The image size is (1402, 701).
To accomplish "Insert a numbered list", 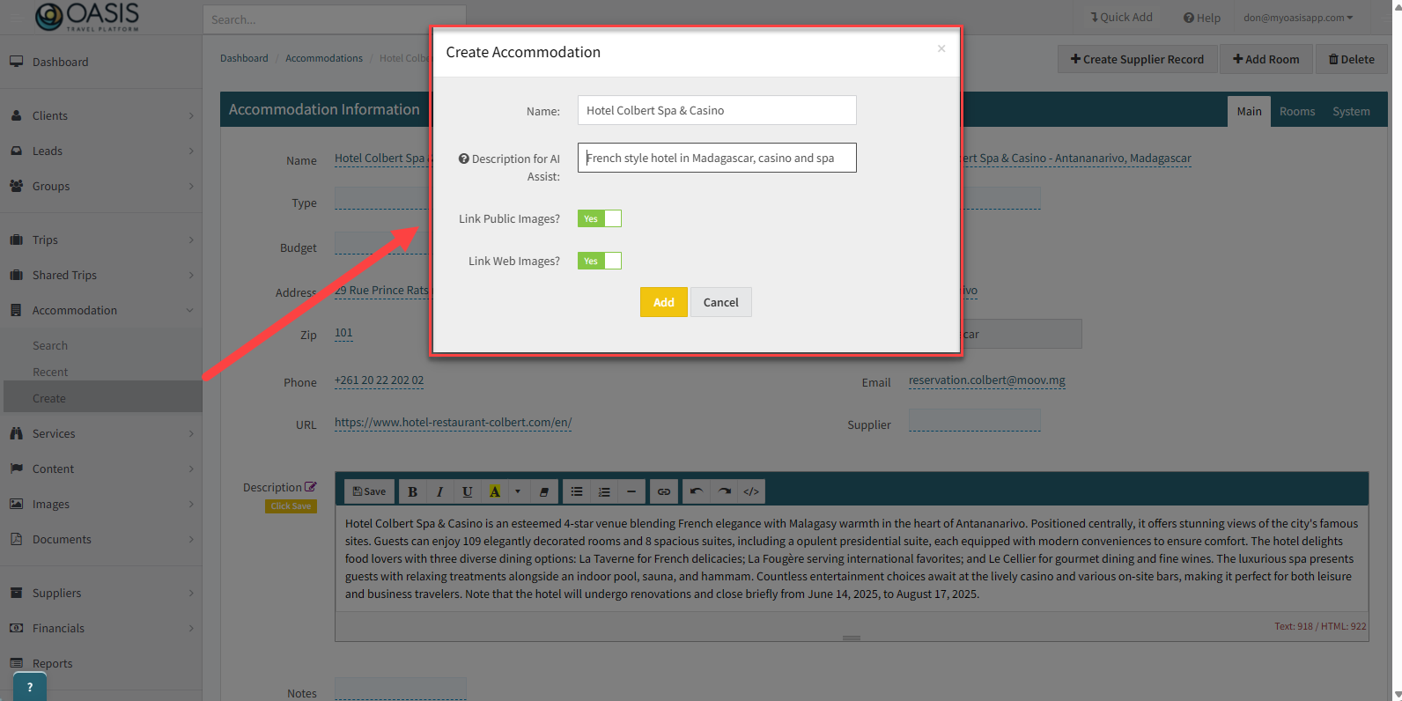I will 604,491.
